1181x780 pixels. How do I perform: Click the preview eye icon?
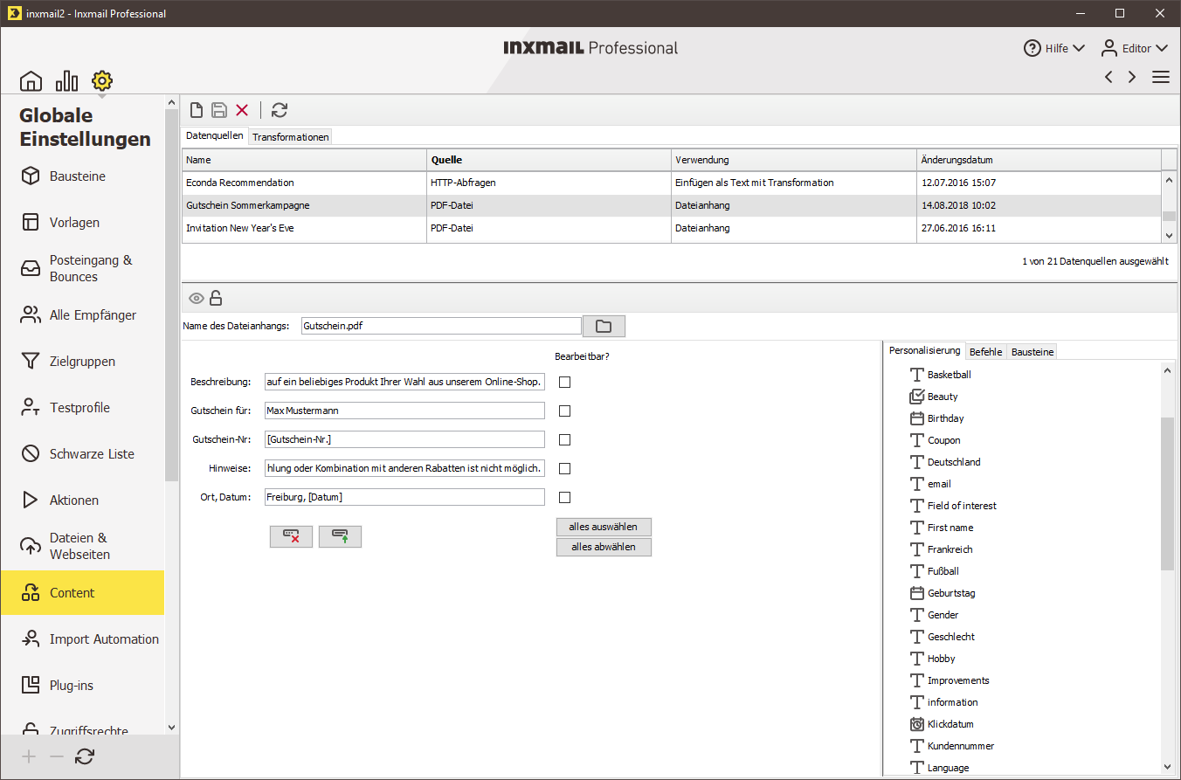point(197,298)
